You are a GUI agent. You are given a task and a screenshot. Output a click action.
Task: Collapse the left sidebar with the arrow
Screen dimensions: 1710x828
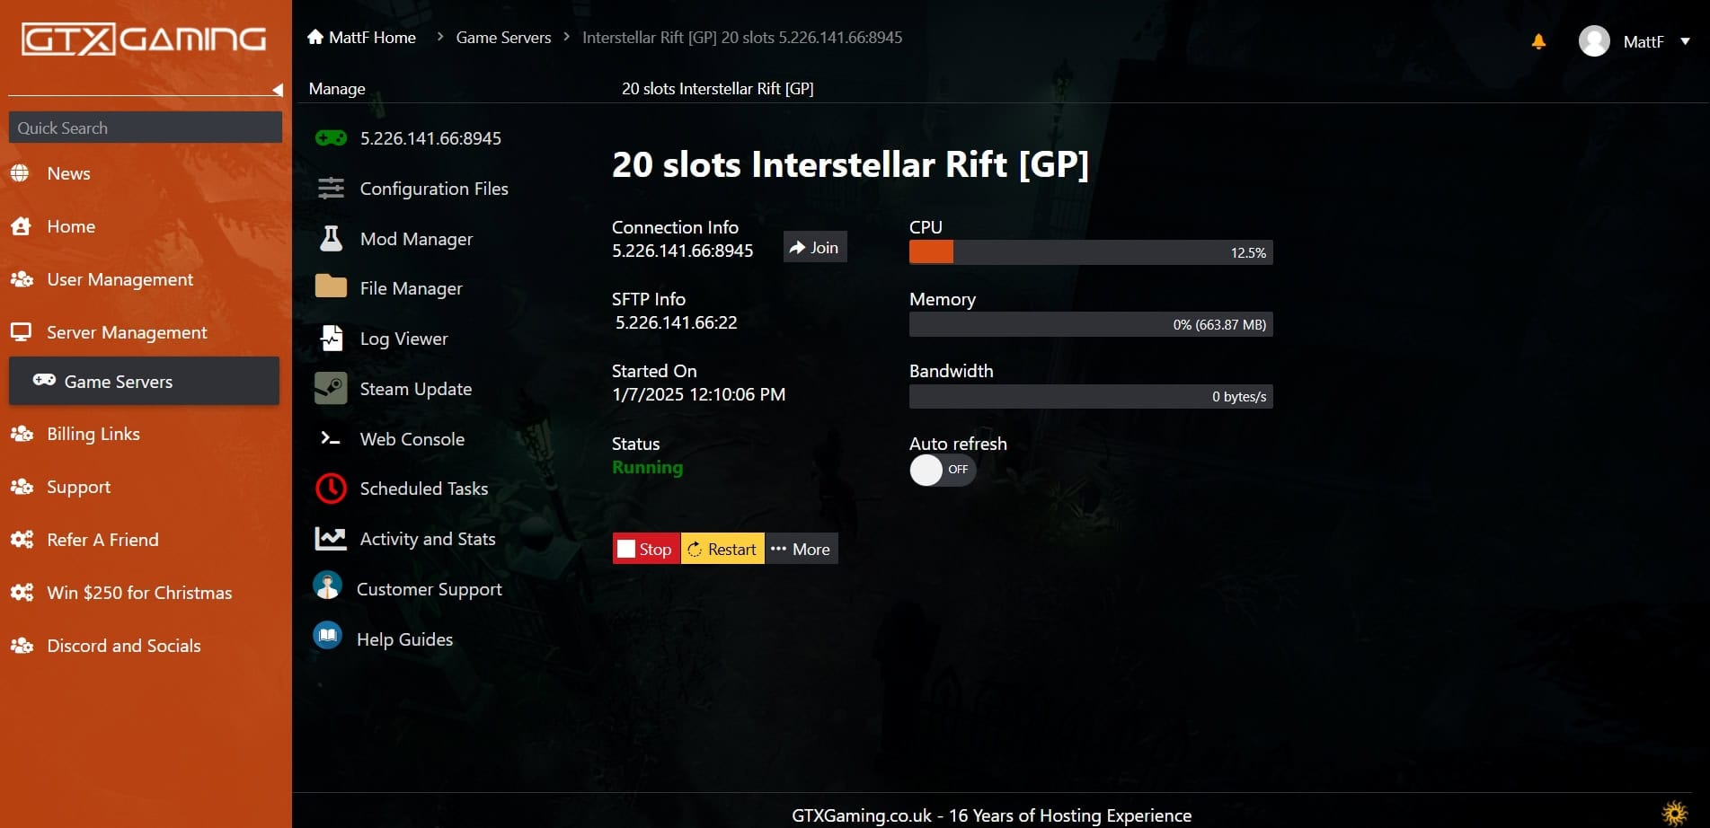(x=278, y=90)
